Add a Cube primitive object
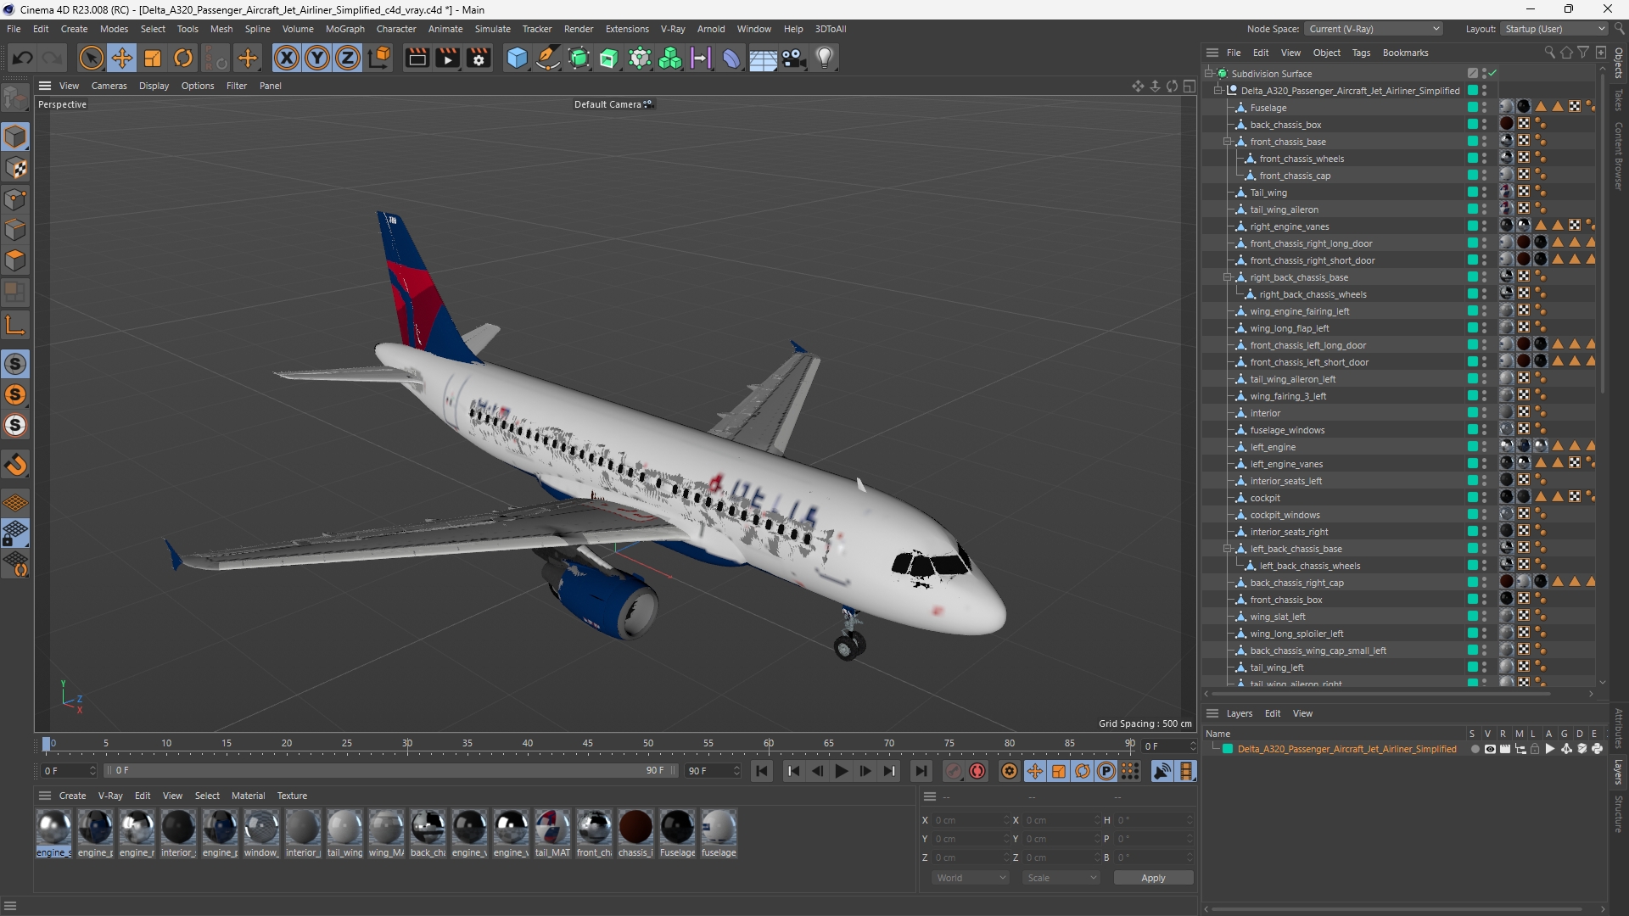The image size is (1629, 916). [x=517, y=58]
